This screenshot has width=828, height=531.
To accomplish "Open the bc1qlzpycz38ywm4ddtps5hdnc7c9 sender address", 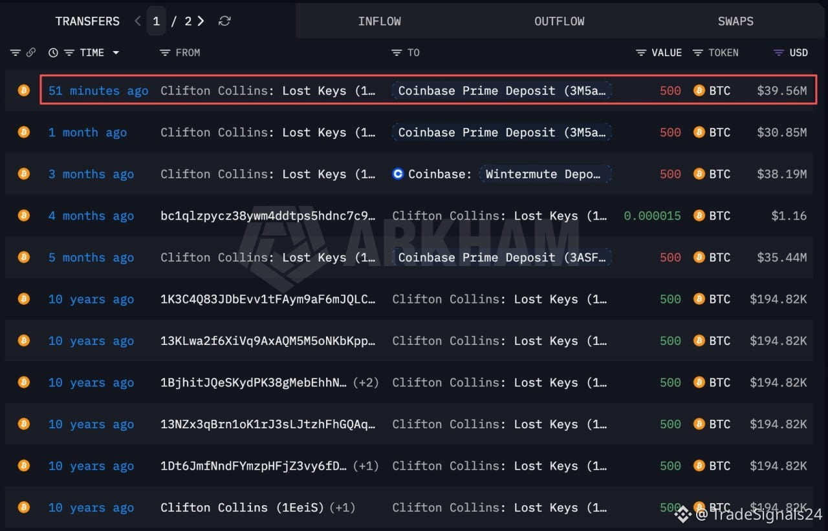I will click(268, 216).
